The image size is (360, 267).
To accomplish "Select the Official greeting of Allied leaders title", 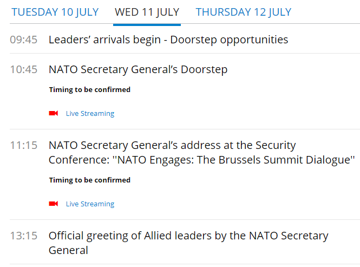I will click(188, 236).
